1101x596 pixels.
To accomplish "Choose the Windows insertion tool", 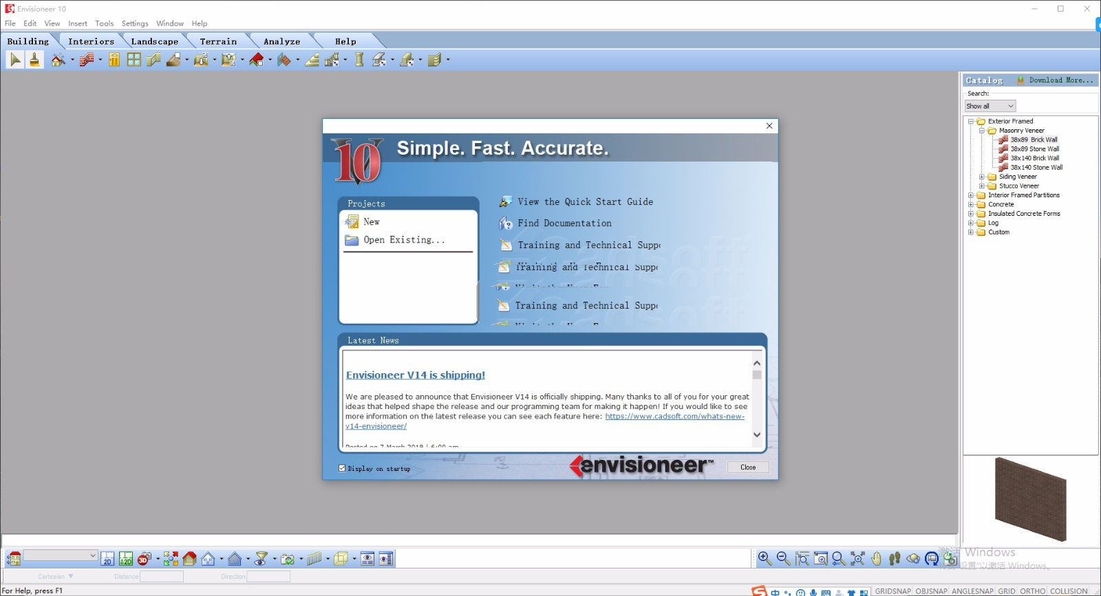I will pos(134,60).
